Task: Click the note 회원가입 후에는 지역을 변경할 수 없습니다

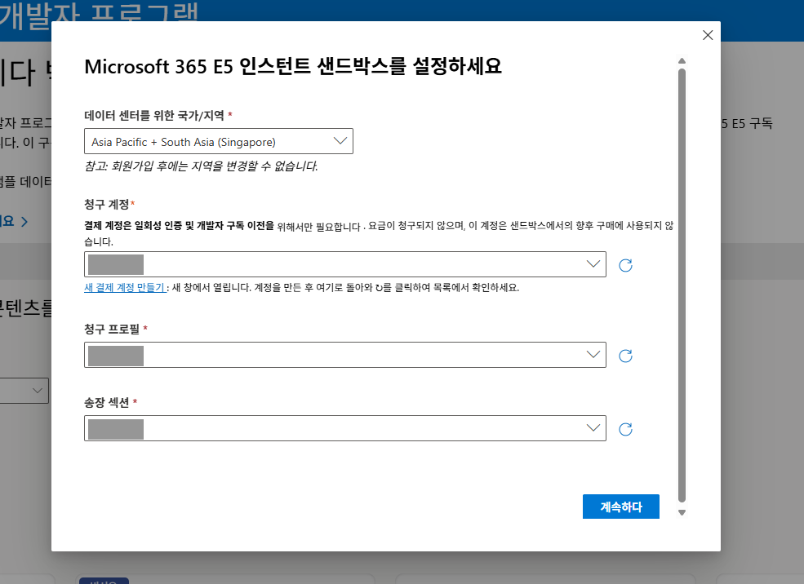Action: click(x=201, y=166)
